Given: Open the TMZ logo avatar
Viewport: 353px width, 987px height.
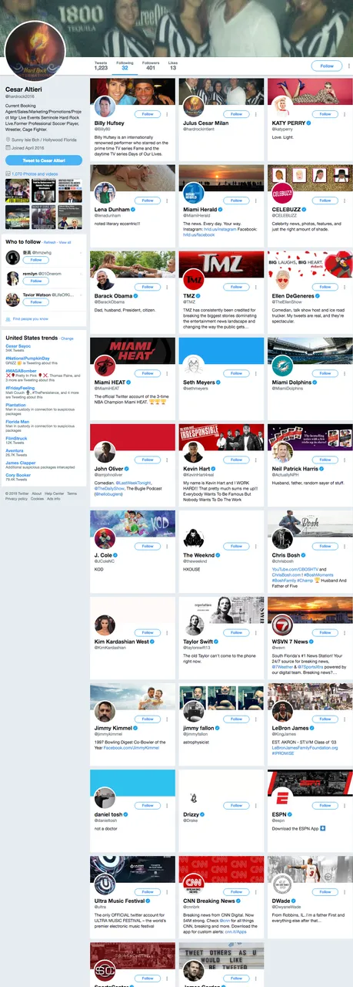Looking at the screenshot, I should click(193, 280).
